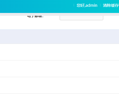Open the 您好,admin account link
This screenshot has width=119, height=103.
pos(87,5)
